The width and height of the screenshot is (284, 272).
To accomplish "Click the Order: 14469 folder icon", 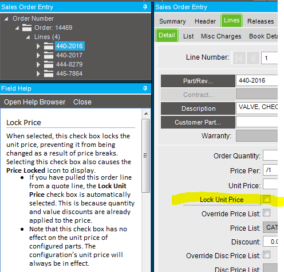I will coord(27,28).
